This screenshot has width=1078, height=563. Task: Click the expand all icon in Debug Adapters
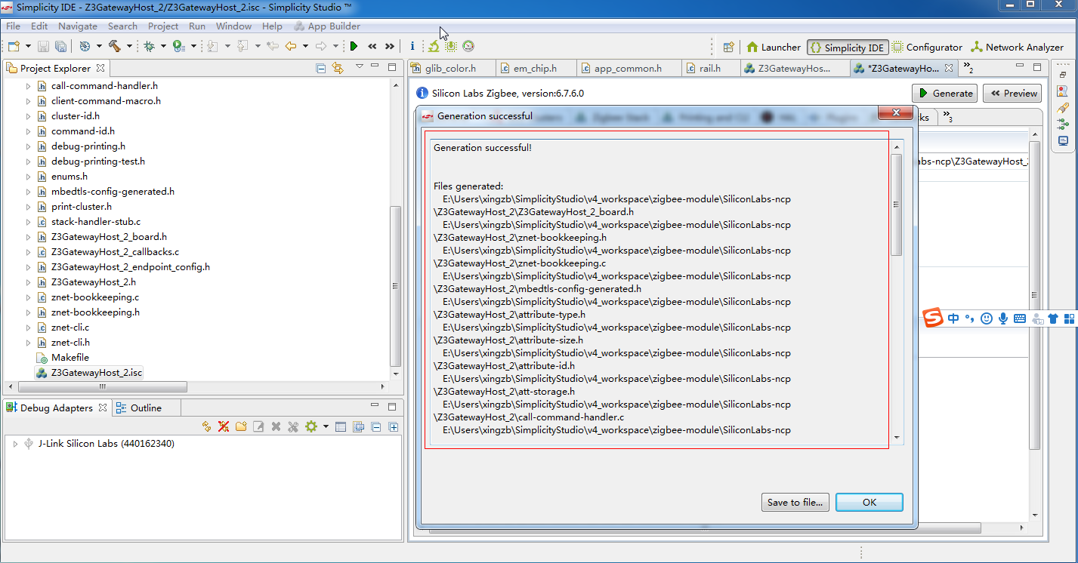coord(393,427)
